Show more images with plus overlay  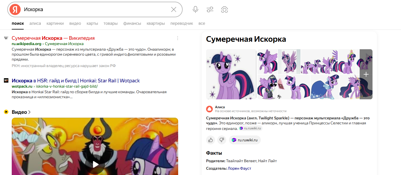pyautogui.click(x=366, y=74)
